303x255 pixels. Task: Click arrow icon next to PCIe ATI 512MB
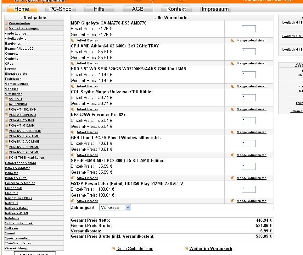[x=7, y=126]
